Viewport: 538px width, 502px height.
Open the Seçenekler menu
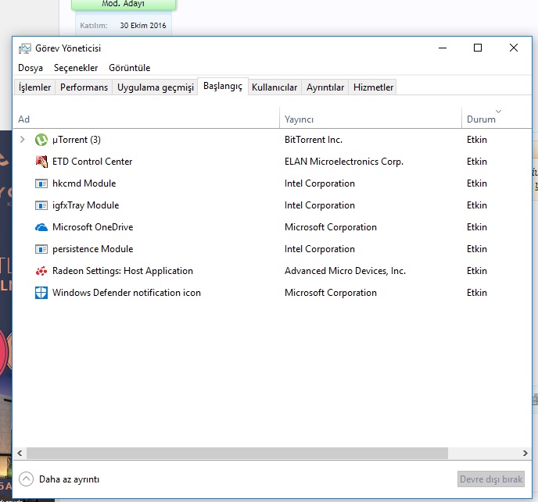click(x=76, y=68)
